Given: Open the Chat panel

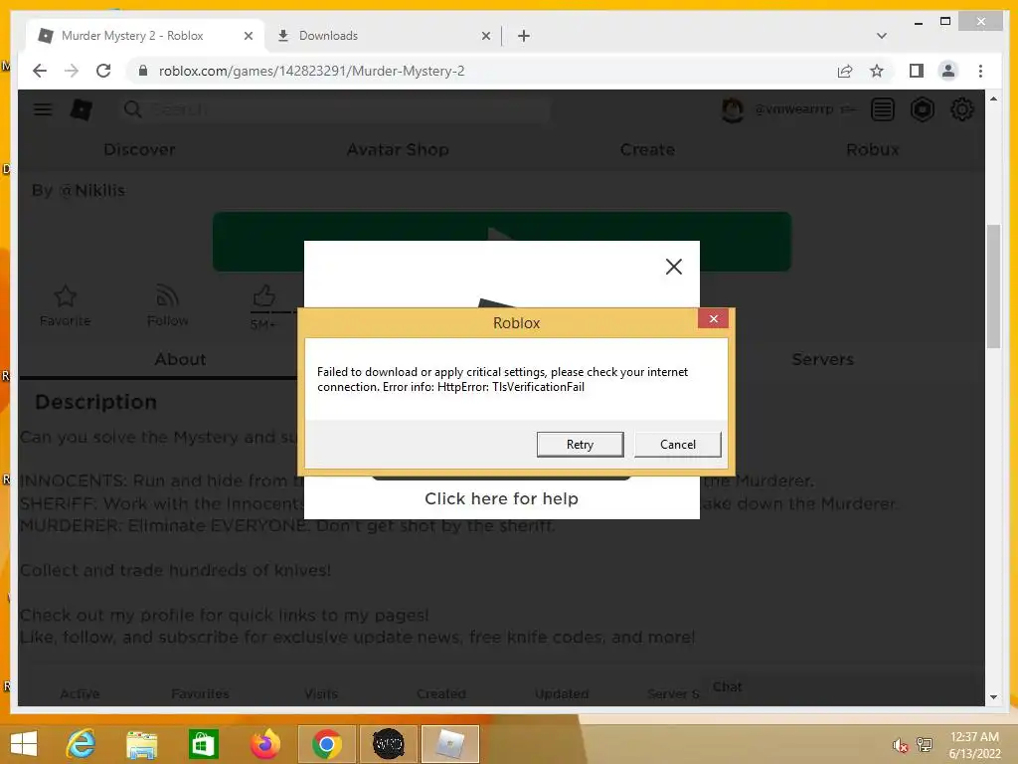Looking at the screenshot, I should (x=727, y=687).
